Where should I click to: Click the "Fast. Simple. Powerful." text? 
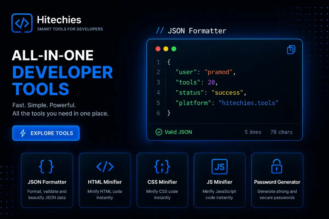(x=44, y=105)
